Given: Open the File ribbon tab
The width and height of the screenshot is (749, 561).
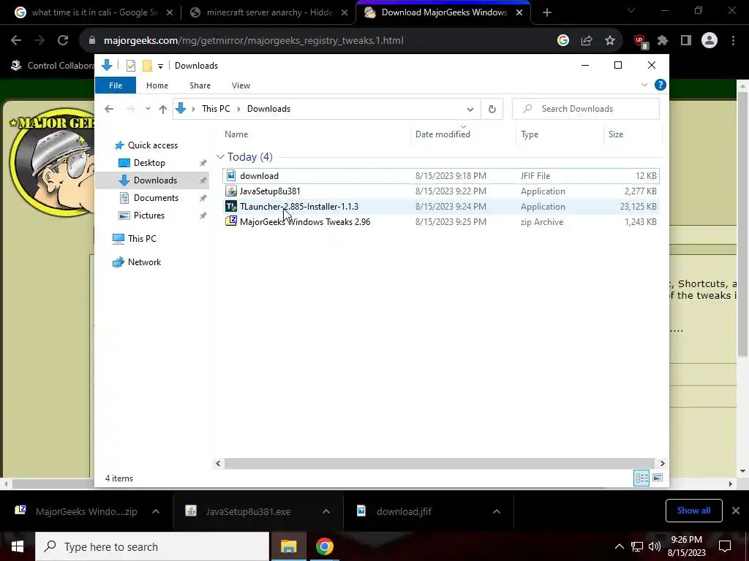Looking at the screenshot, I should tap(116, 85).
